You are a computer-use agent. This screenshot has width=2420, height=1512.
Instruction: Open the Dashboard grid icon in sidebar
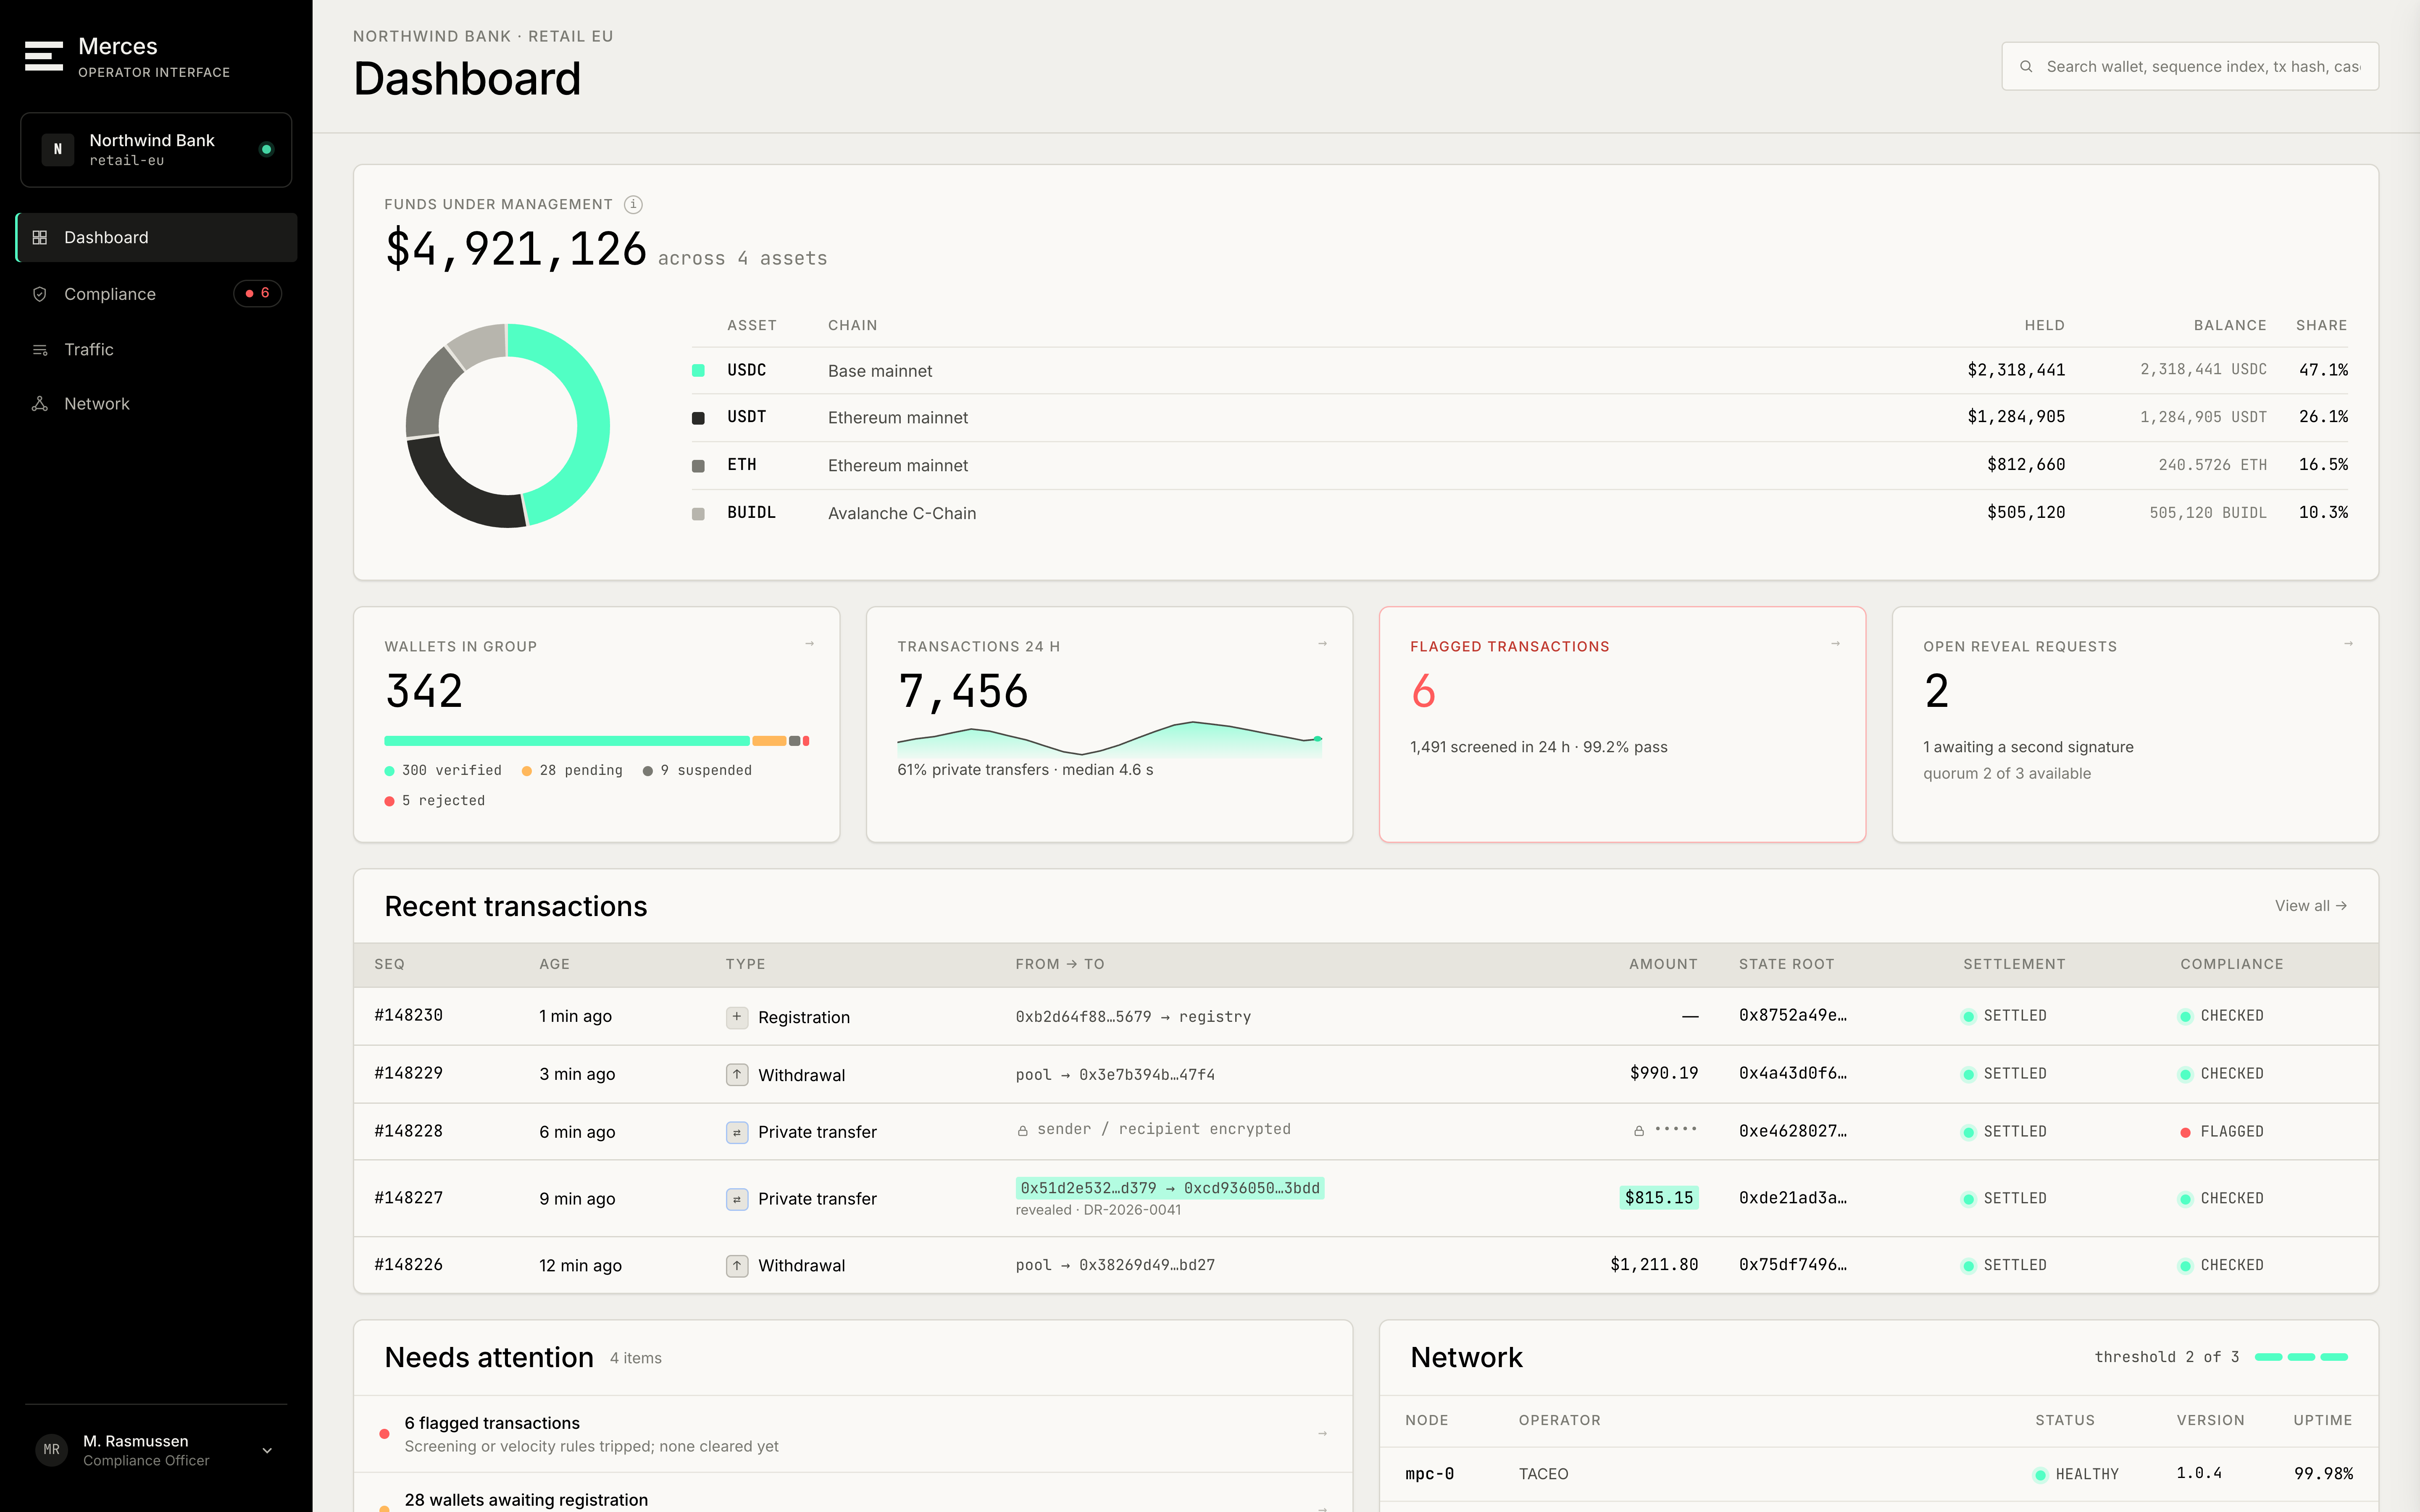point(40,238)
